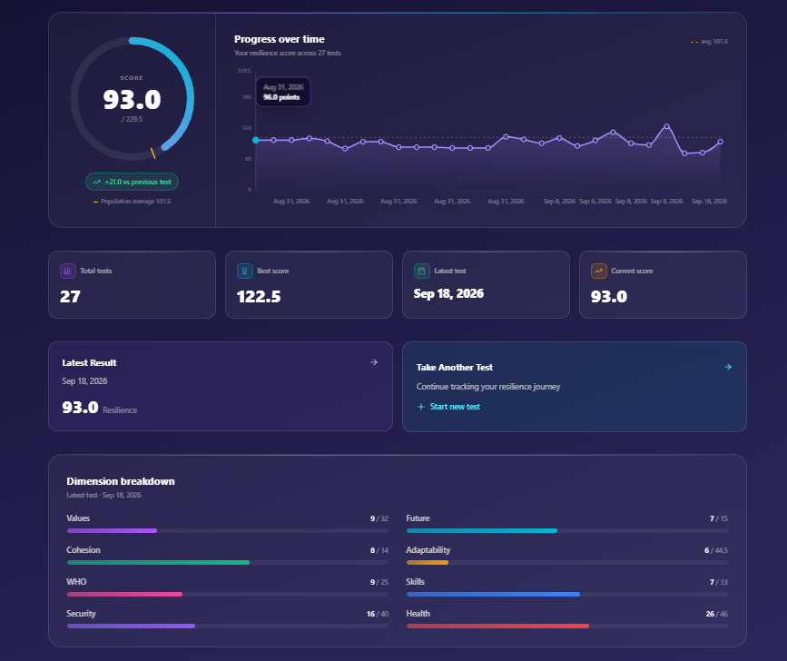Click the Adaptability score 6 / 44.5
This screenshot has width=787, height=661.
pos(716,550)
